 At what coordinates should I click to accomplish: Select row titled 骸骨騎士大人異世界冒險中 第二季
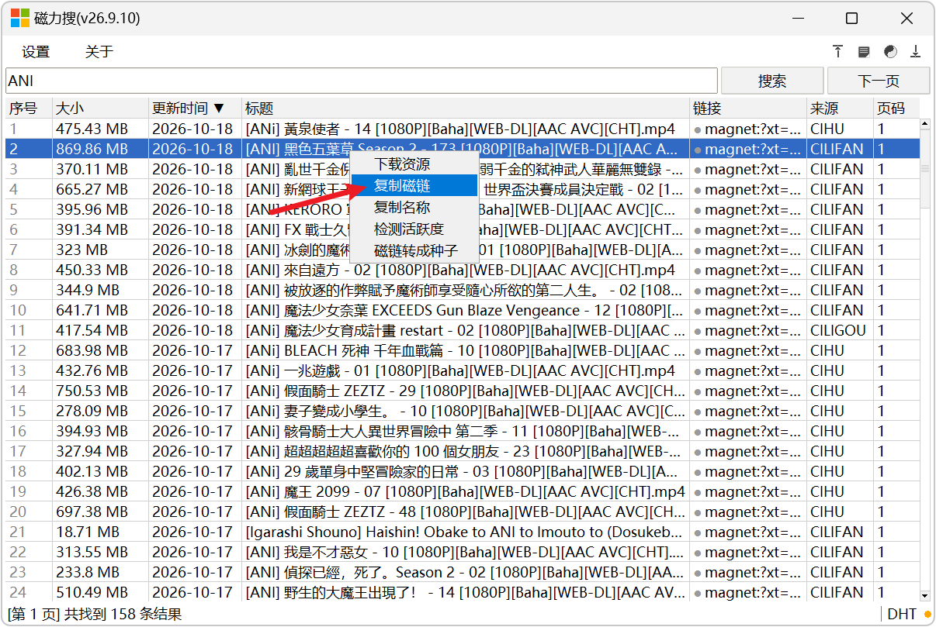coord(462,431)
